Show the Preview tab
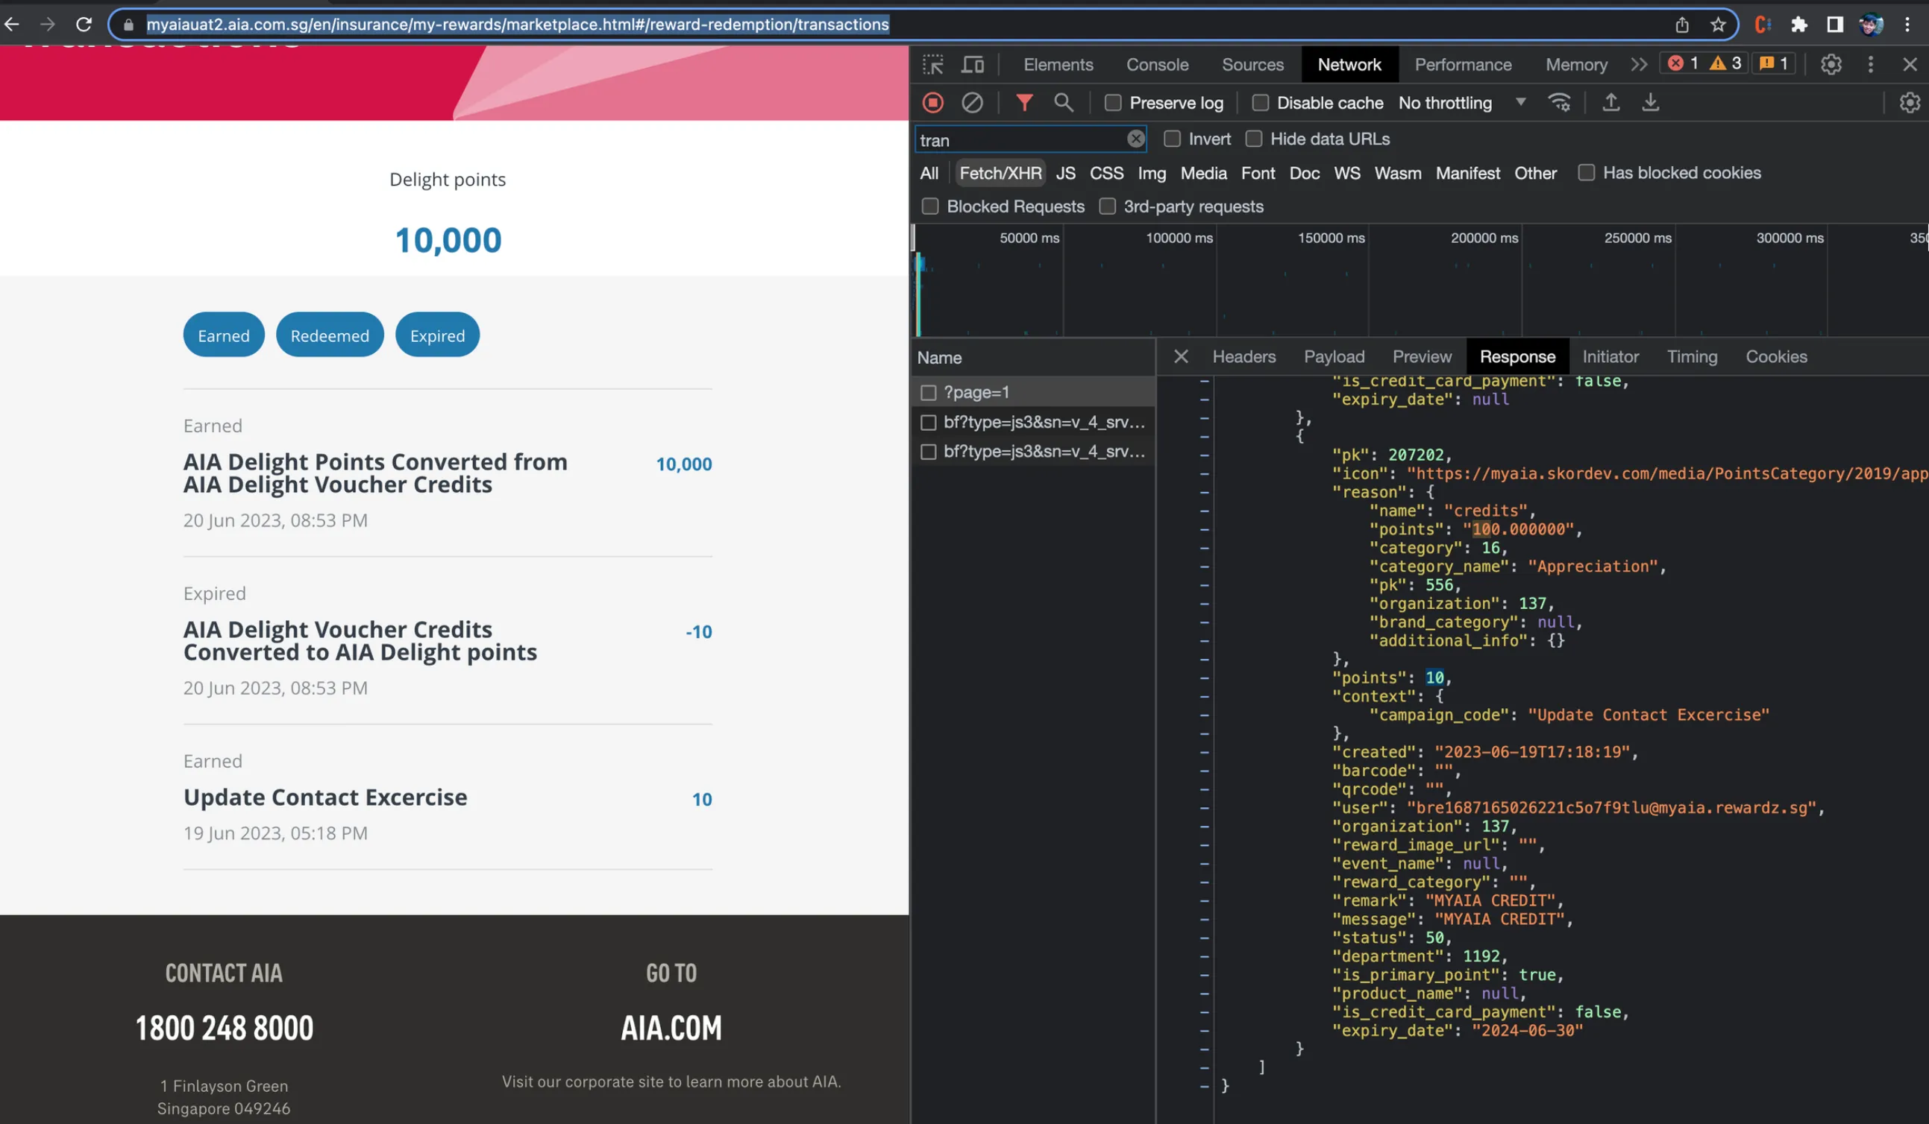Screen dimensions: 1929x1124 pos(1422,357)
